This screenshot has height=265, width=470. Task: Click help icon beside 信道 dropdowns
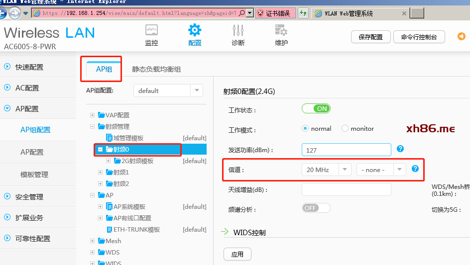(x=415, y=169)
